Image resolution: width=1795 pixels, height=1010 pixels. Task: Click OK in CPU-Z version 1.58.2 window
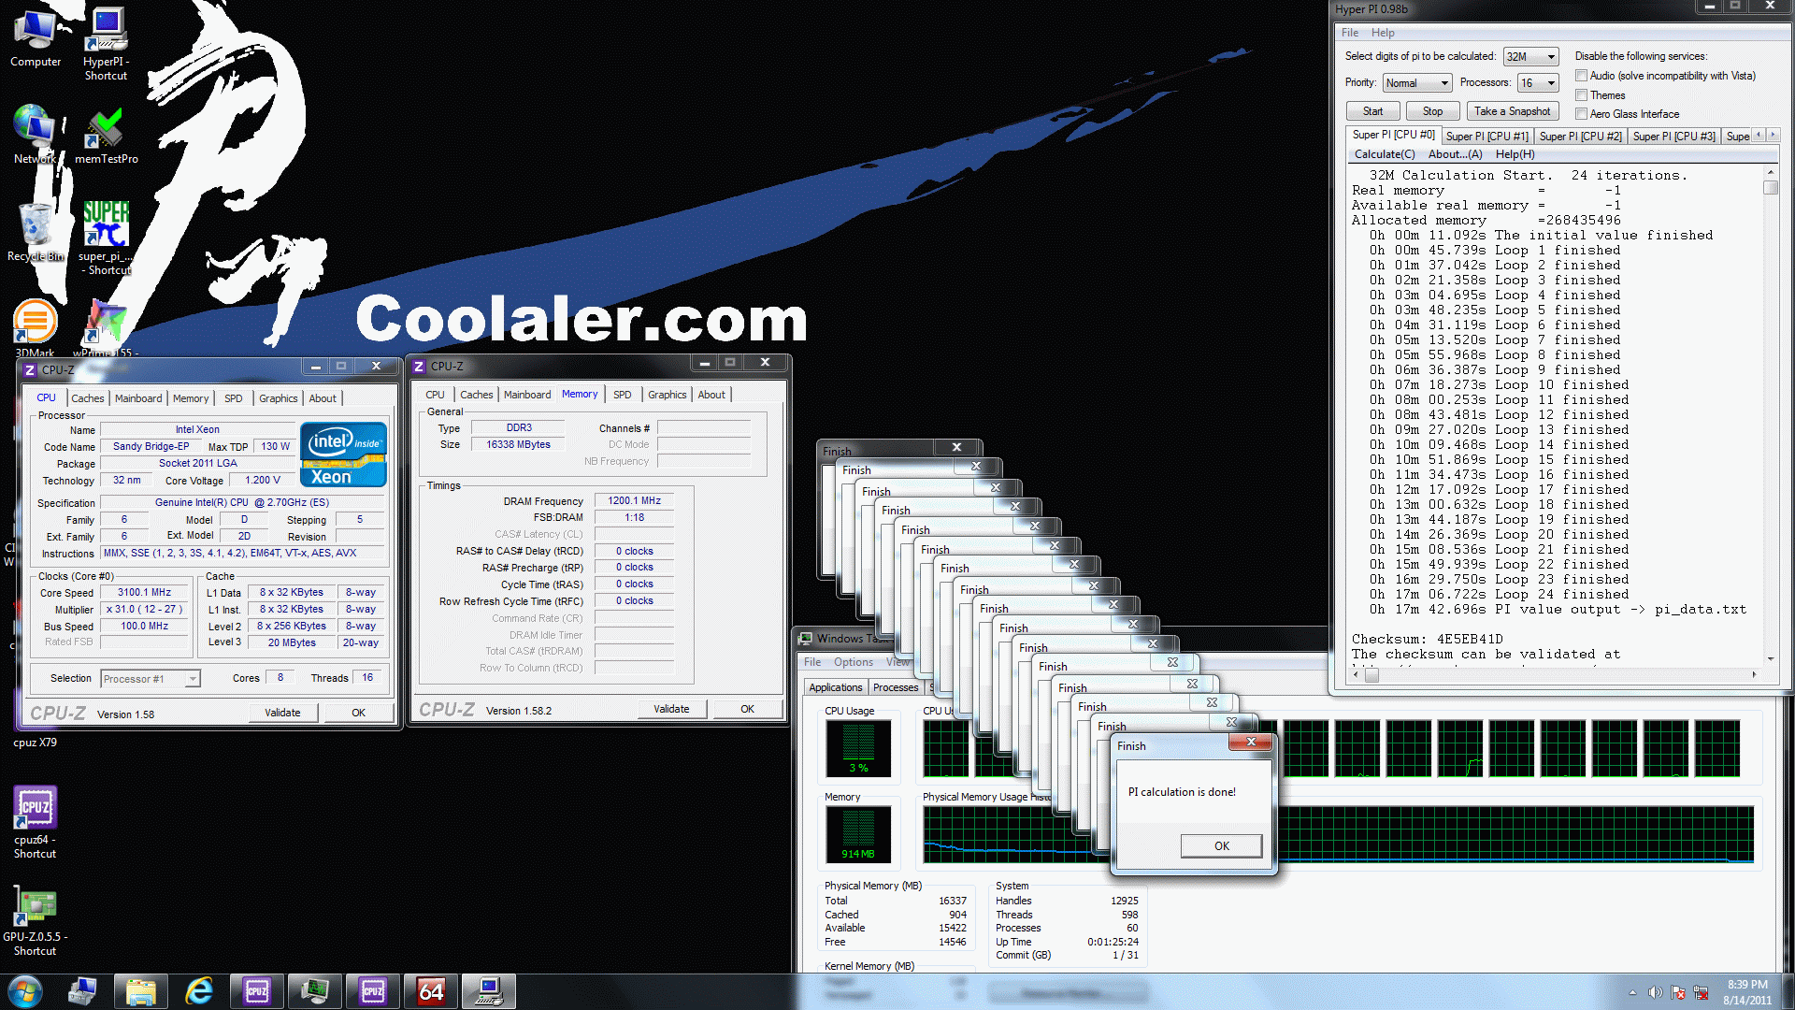pyautogui.click(x=747, y=709)
